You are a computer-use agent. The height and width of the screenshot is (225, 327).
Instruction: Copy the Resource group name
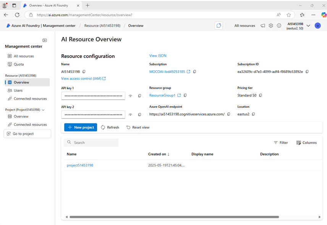(185, 95)
